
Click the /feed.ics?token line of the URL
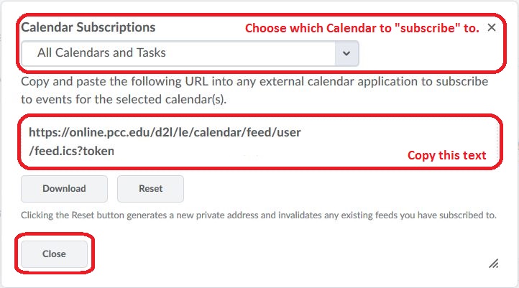71,151
